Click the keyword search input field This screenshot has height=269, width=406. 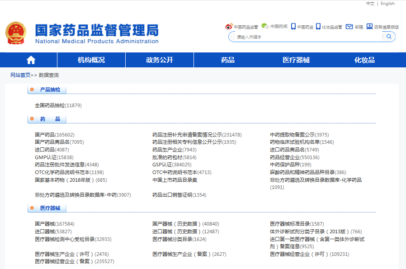click(x=307, y=37)
